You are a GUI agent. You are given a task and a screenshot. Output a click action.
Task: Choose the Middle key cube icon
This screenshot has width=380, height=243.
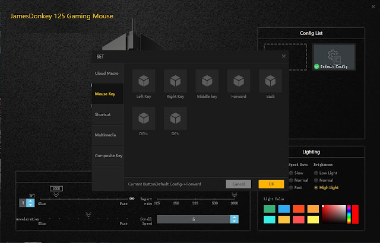(x=207, y=81)
